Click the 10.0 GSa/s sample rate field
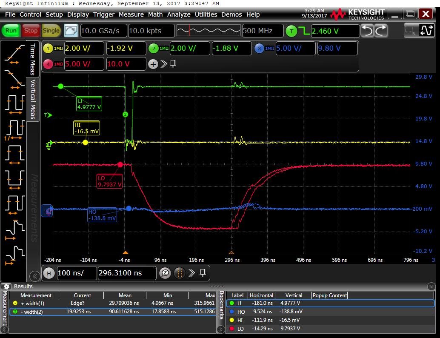This screenshot has width=440, height=338. click(x=103, y=31)
